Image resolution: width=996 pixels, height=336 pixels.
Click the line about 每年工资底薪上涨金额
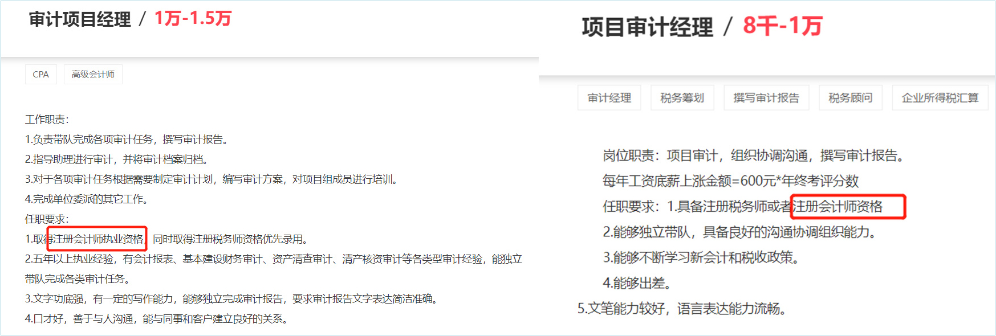click(x=730, y=181)
